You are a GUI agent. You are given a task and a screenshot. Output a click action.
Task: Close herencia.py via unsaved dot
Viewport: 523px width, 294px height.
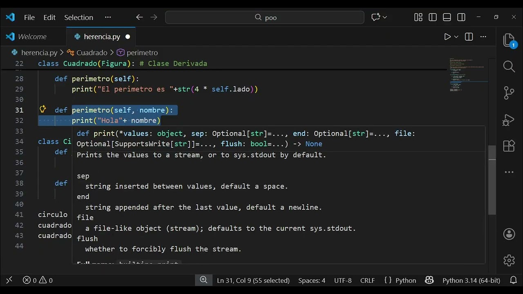(x=127, y=37)
